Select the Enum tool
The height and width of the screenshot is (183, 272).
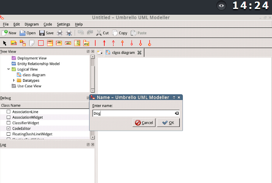pyautogui.click(x=77, y=43)
